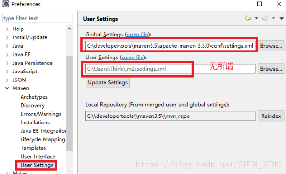This screenshot has width=286, height=174.
Task: Open User Interface preferences
Action: tap(38, 157)
